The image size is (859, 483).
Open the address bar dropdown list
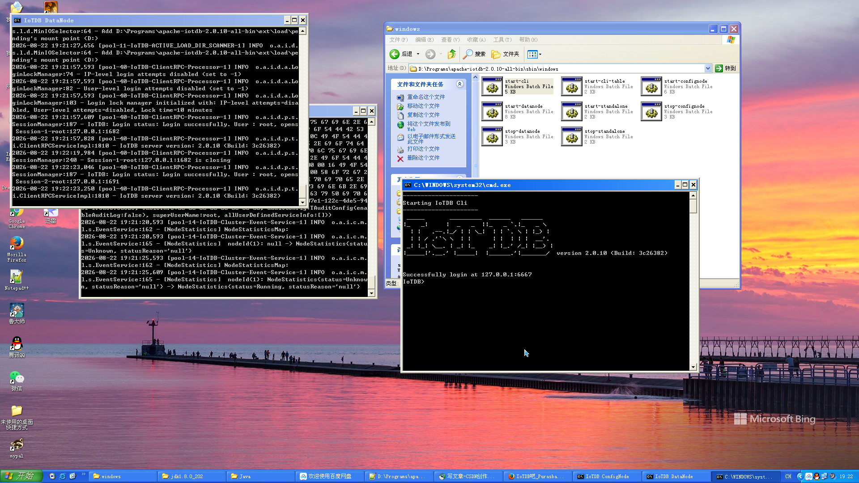(708, 68)
